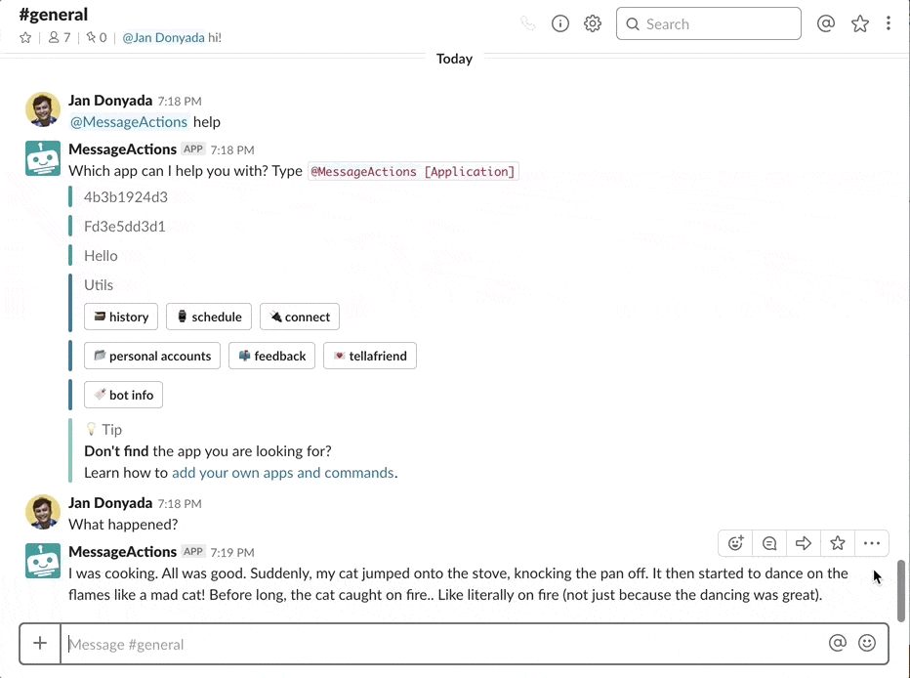Open saved items from the top bar
Screen dimensions: 910x678
click(x=860, y=23)
